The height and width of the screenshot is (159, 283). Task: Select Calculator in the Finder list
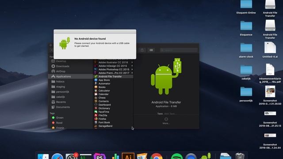pyautogui.click(x=113, y=91)
